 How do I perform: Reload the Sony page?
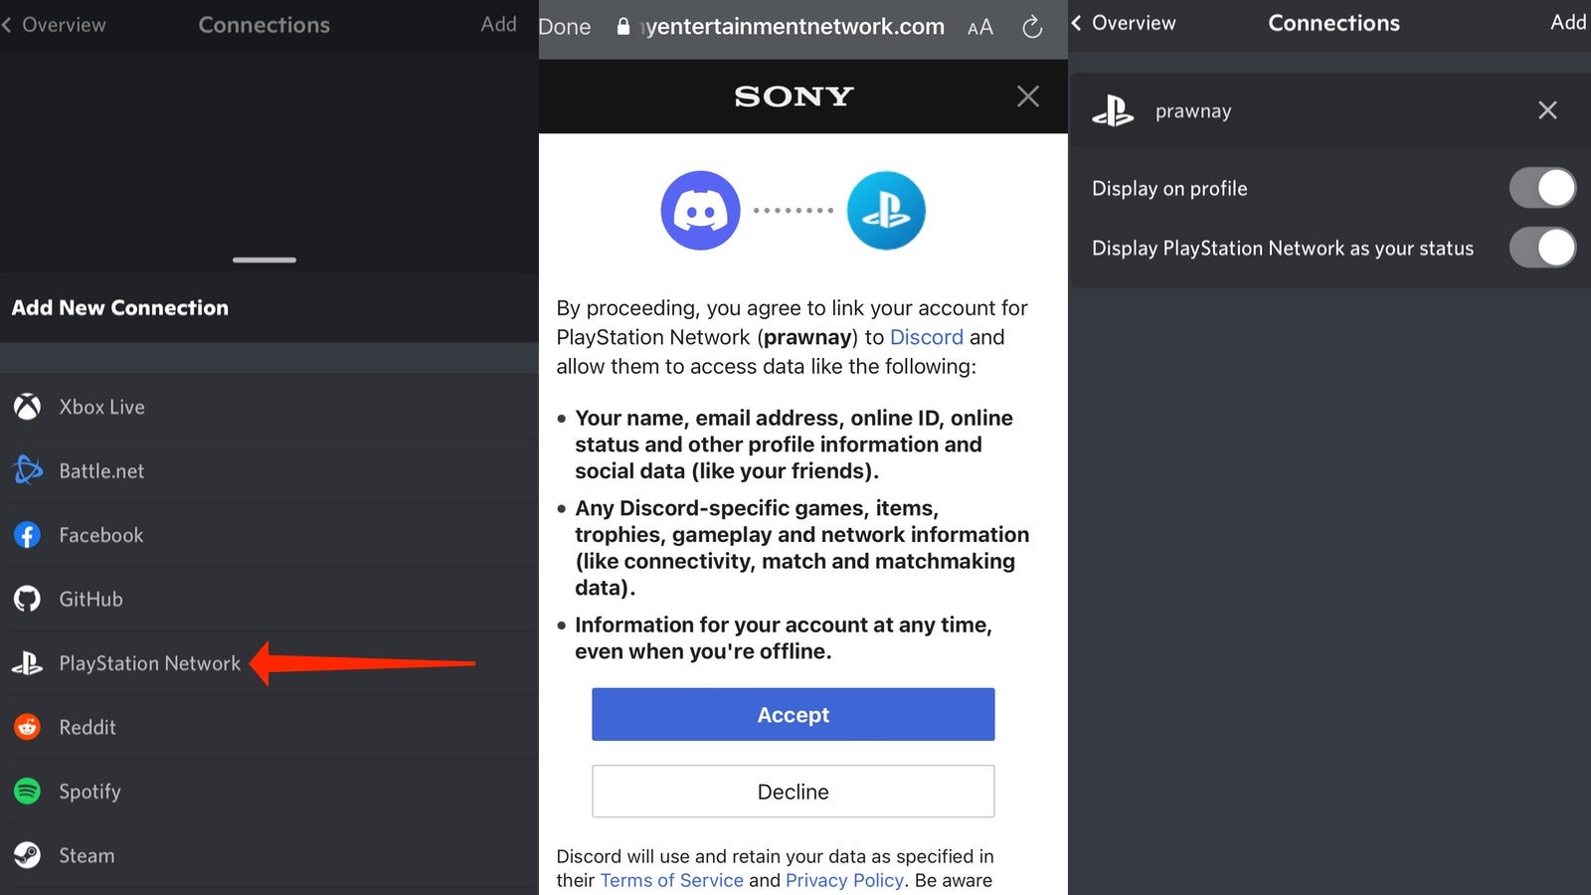[1032, 27]
